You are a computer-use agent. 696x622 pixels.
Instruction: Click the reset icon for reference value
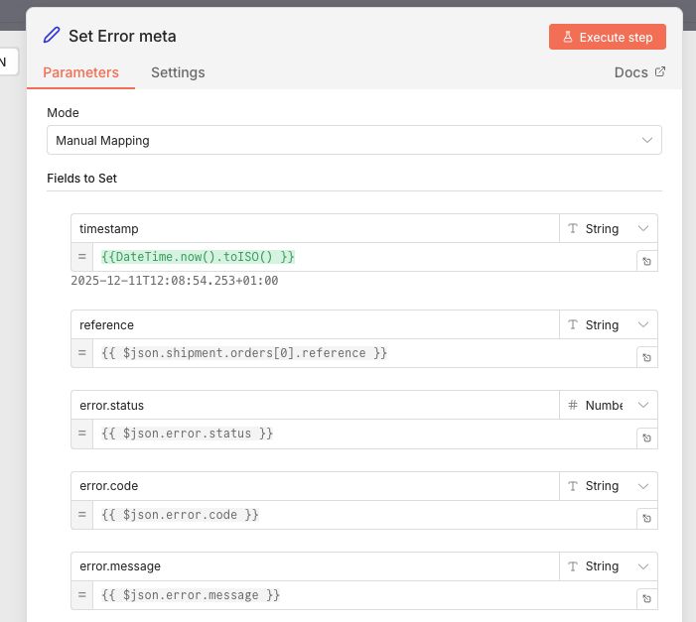pyautogui.click(x=645, y=358)
